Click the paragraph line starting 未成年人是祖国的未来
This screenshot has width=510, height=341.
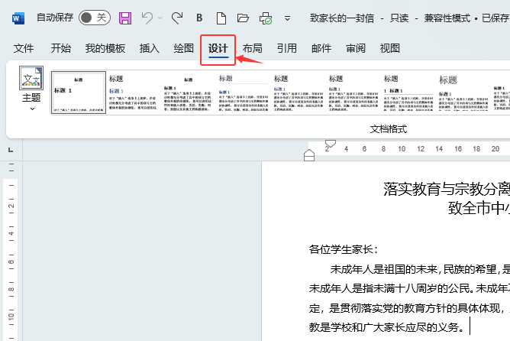pyautogui.click(x=420, y=269)
